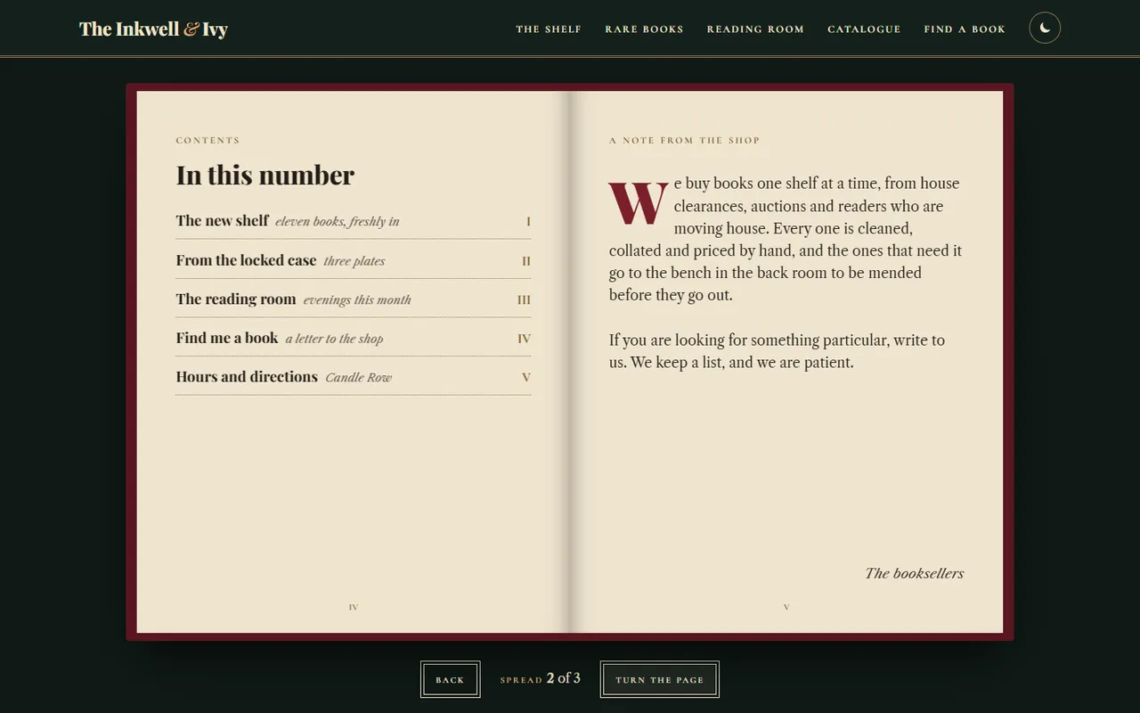The image size is (1140, 713).
Task: Visit the Reading Room page
Action: tap(755, 29)
